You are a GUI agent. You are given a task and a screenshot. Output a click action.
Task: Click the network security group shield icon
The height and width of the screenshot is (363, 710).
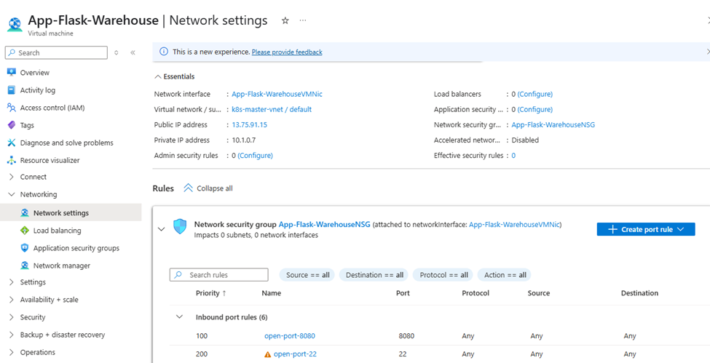click(180, 227)
